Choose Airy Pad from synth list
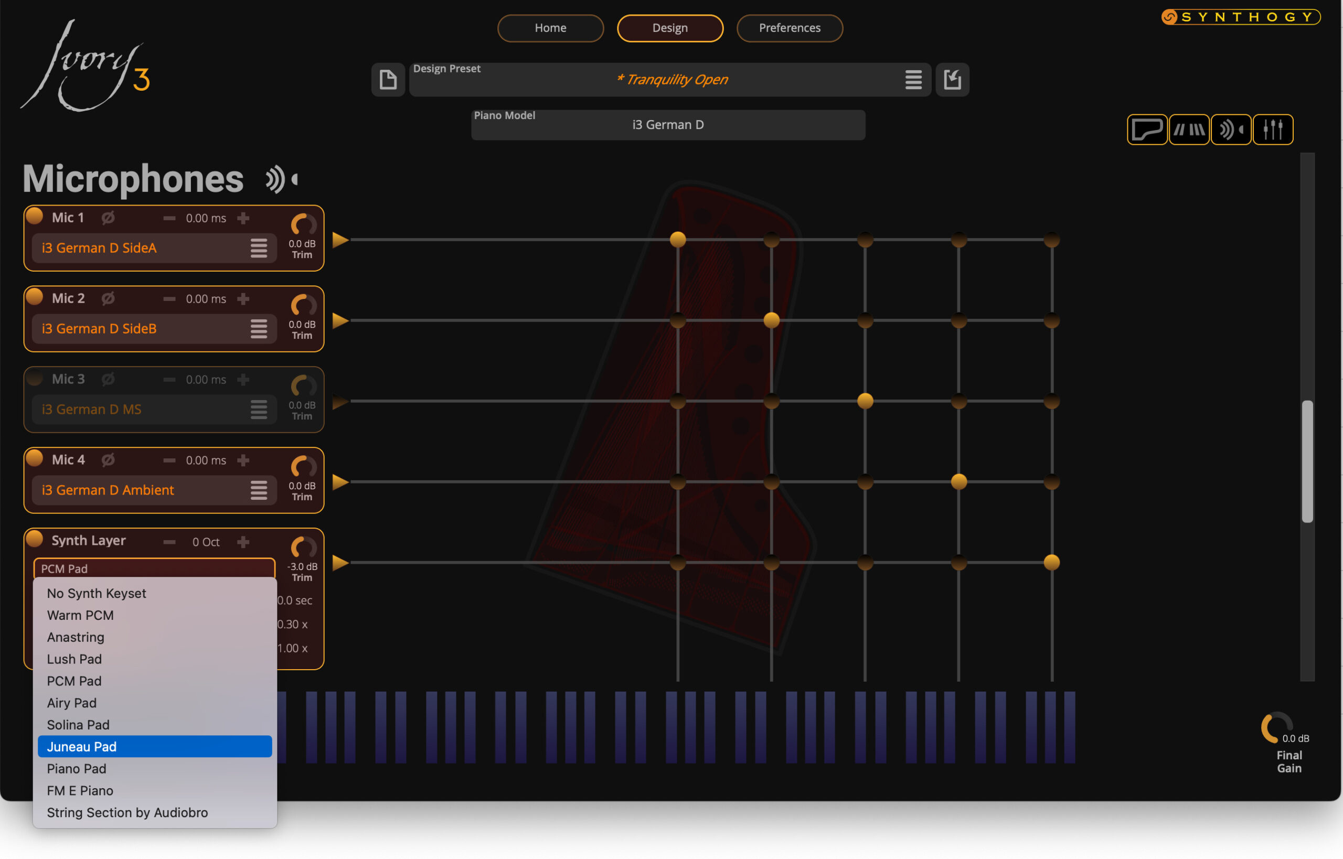The width and height of the screenshot is (1343, 859). click(x=155, y=703)
